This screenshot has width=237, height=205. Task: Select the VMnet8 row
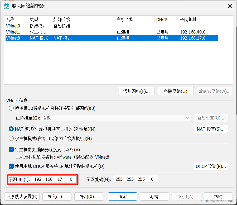(112, 38)
